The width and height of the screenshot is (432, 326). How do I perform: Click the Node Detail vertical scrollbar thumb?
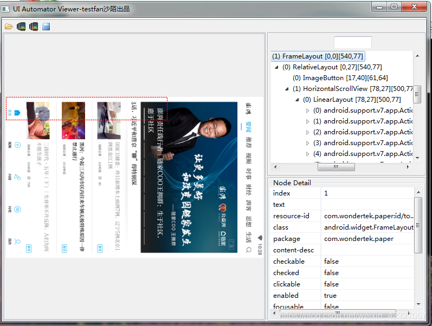pos(418,225)
